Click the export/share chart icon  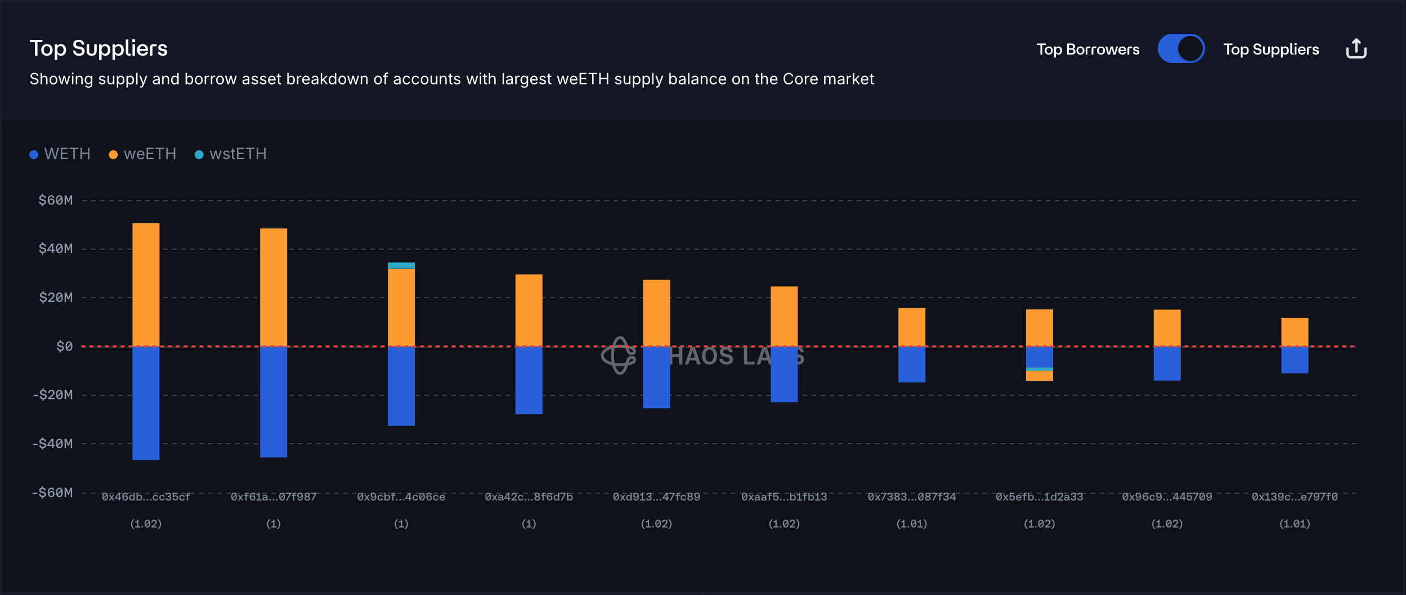[x=1356, y=49]
